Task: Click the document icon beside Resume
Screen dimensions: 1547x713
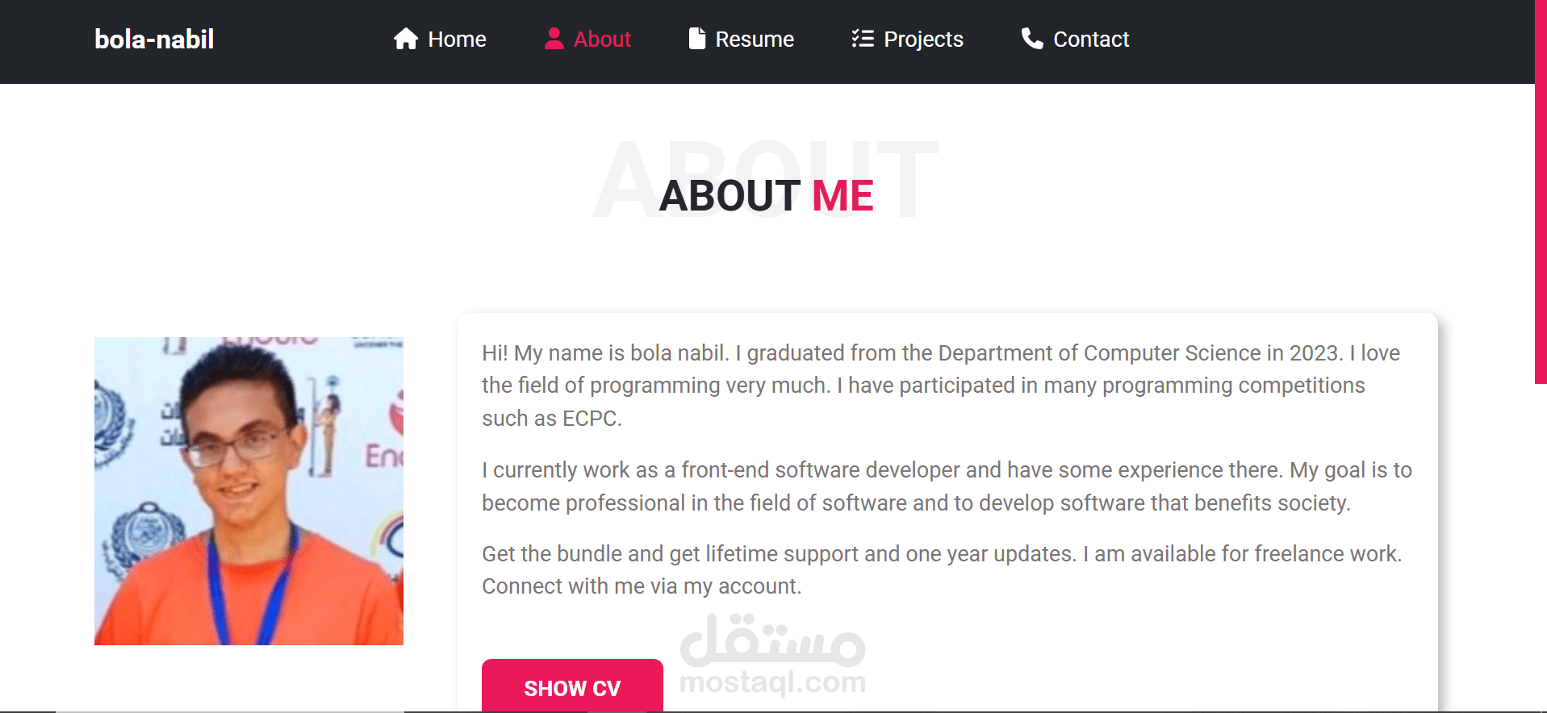Action: 697,39
